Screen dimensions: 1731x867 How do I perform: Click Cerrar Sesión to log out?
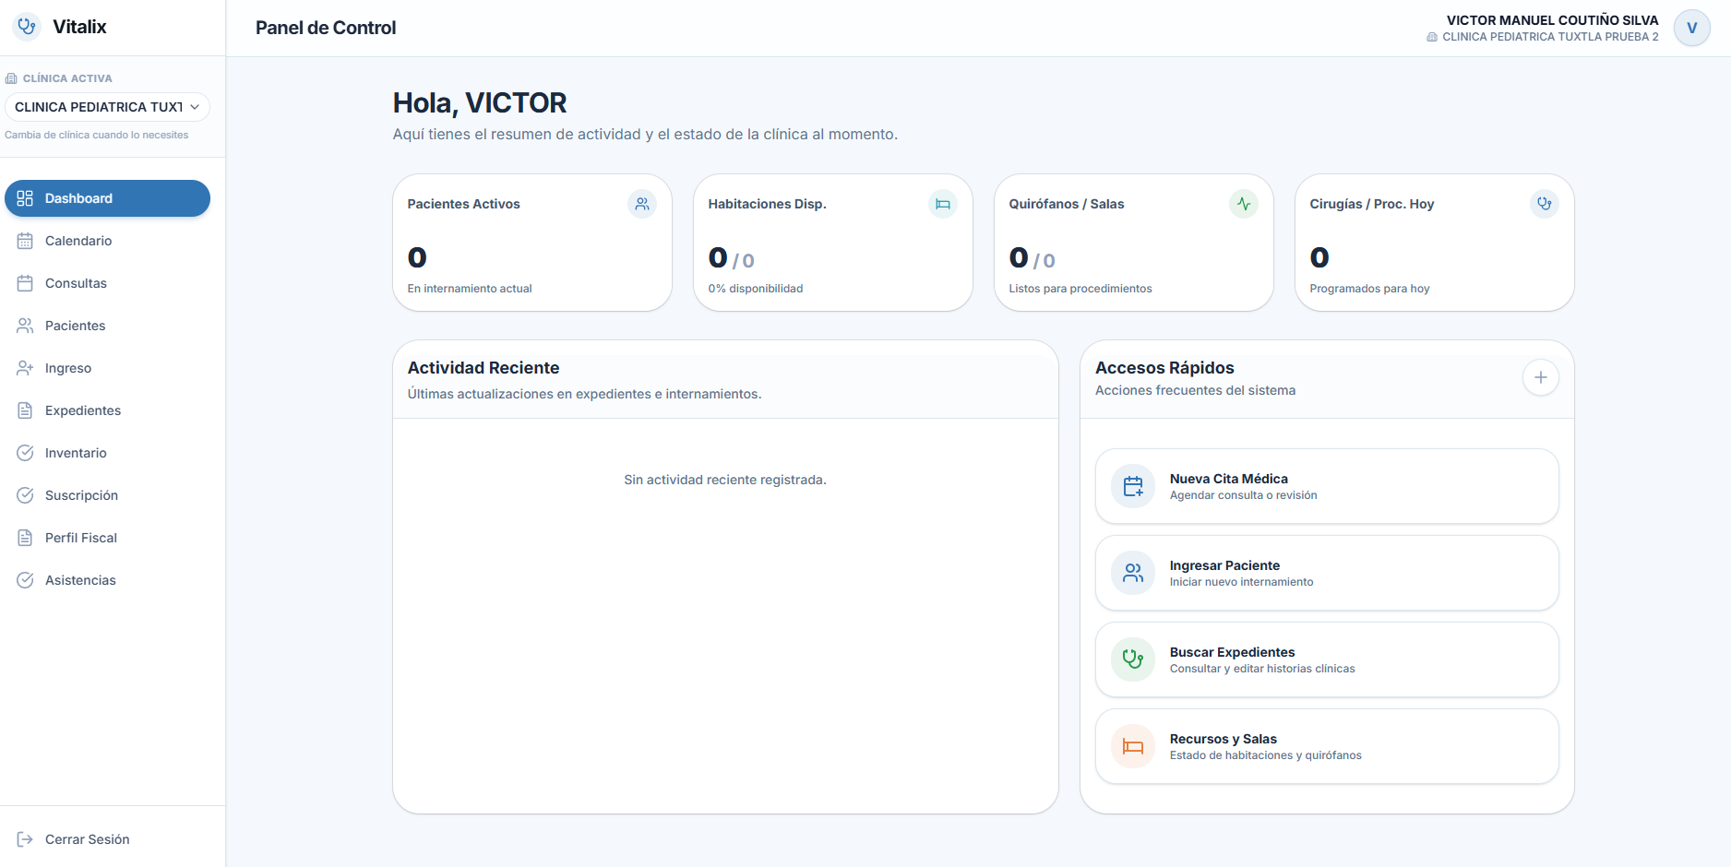107,839
